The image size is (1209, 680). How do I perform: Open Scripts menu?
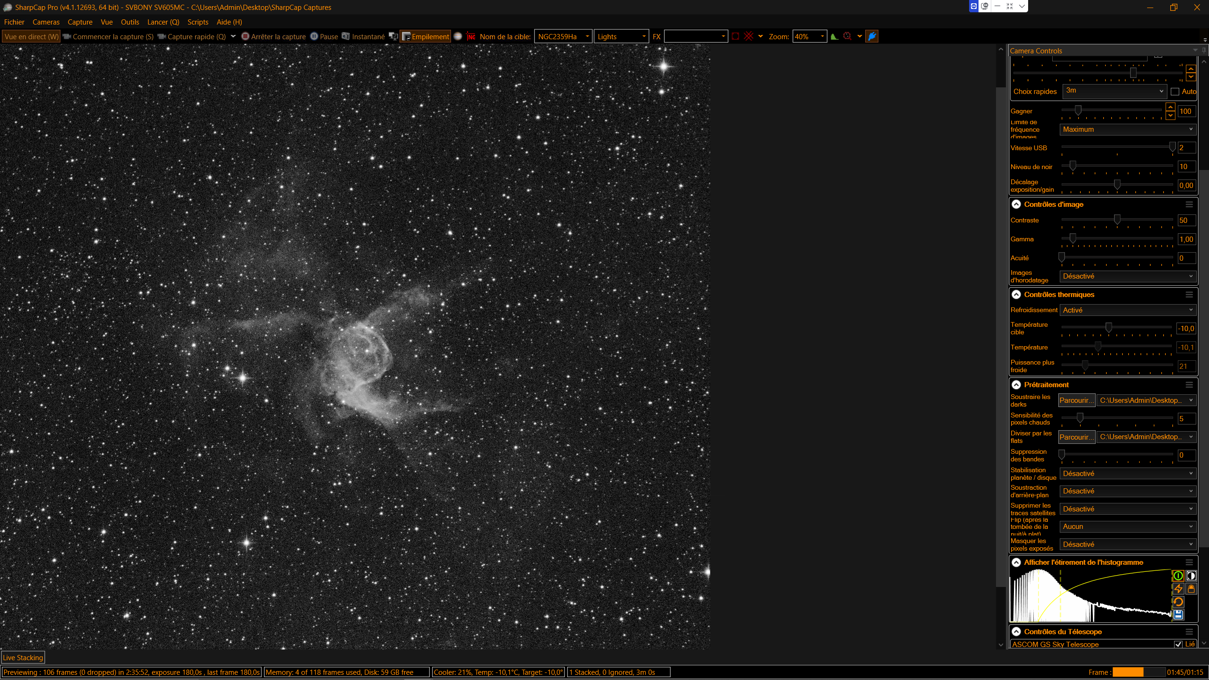[x=198, y=22]
